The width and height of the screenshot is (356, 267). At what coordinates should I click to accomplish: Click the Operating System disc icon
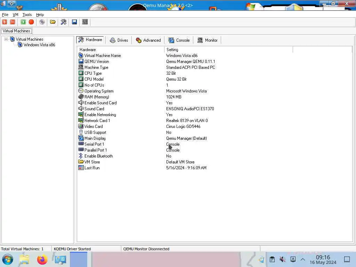coord(81,91)
